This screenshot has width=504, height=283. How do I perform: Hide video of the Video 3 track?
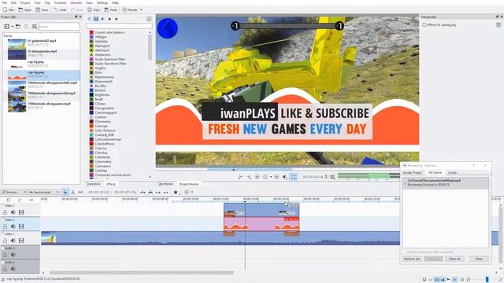[x=21, y=212]
